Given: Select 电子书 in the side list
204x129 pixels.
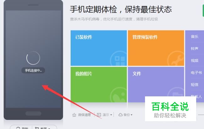Looking at the screenshot, I should (196, 73).
